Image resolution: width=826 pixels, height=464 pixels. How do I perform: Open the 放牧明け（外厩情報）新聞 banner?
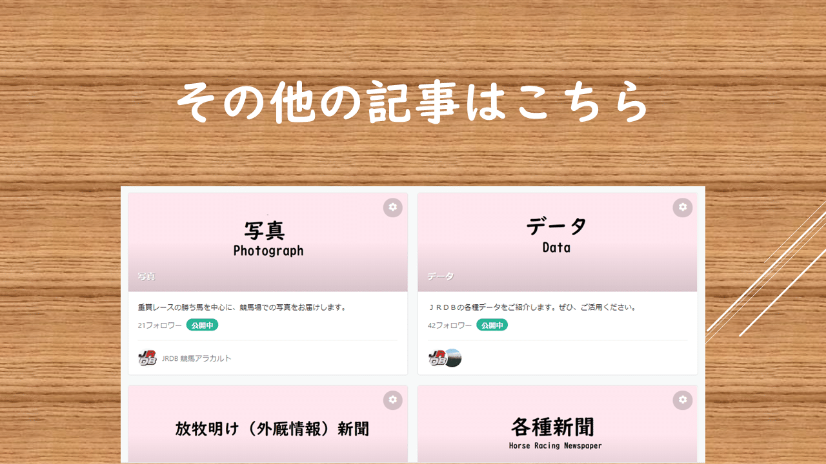[x=268, y=423]
